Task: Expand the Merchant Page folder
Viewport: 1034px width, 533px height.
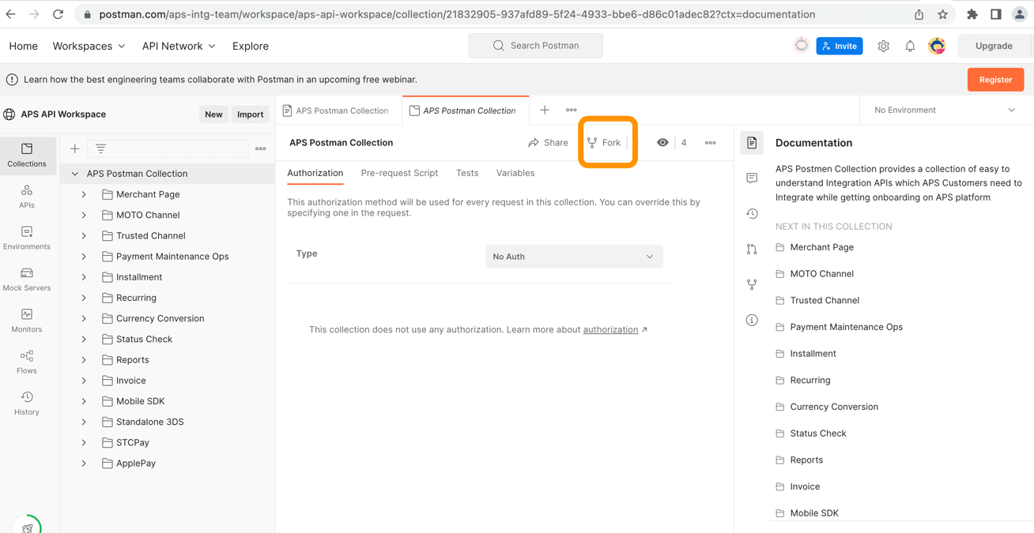Action: 84,194
